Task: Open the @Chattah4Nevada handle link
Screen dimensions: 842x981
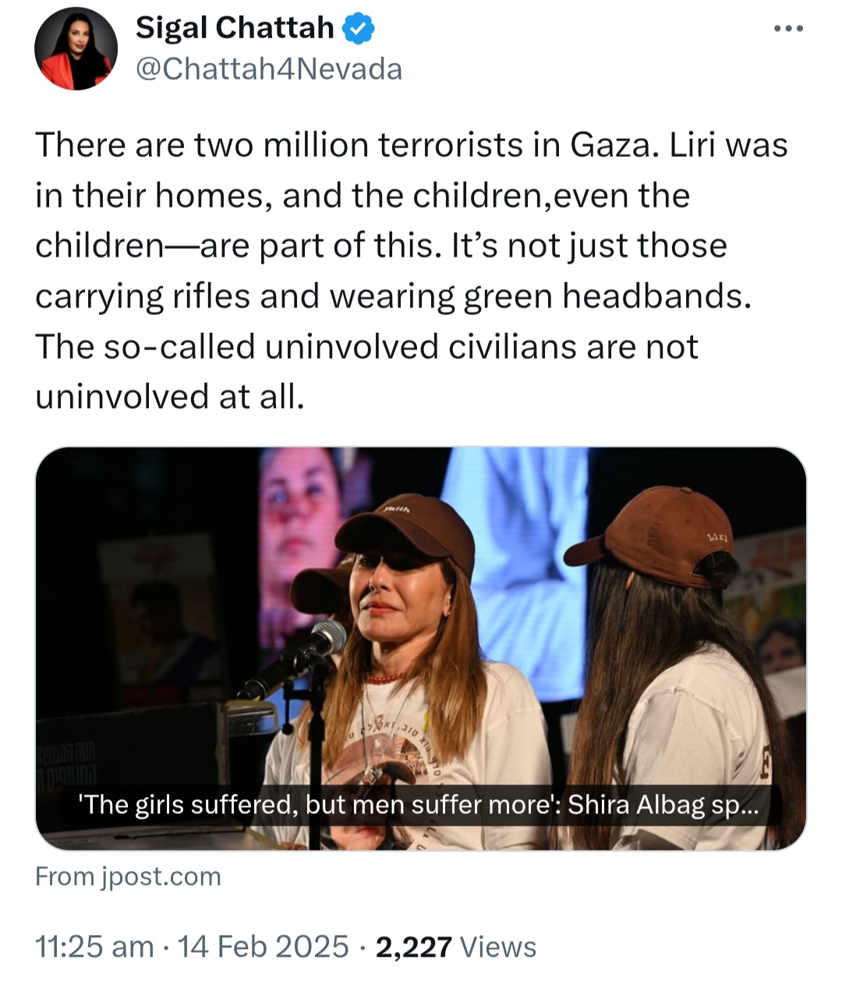Action: pos(269,69)
